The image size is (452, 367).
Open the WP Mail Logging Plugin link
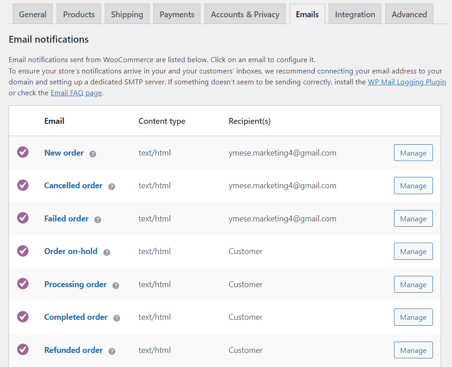tap(407, 82)
